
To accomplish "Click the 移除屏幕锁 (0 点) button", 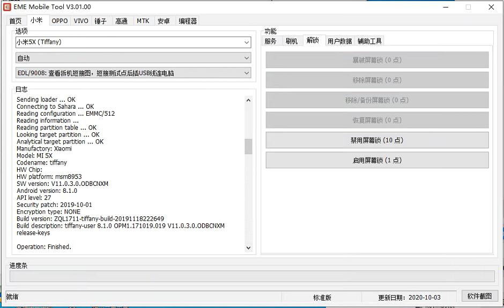I will 377,80.
